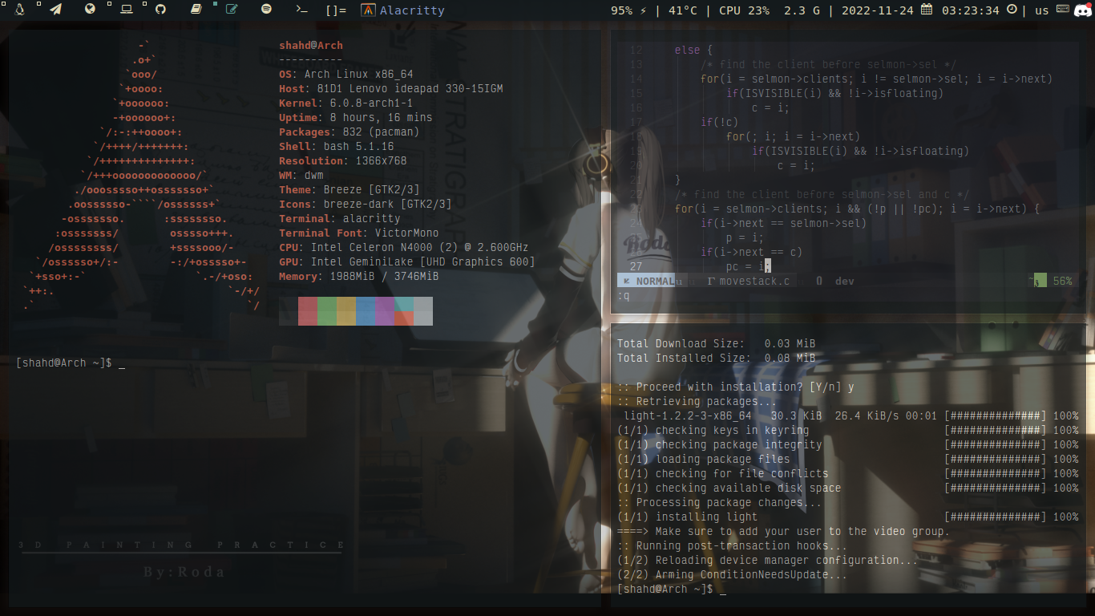The width and height of the screenshot is (1095, 616).
Task: Click the OS: Arch Linux x86_64 line
Action: [x=346, y=74]
